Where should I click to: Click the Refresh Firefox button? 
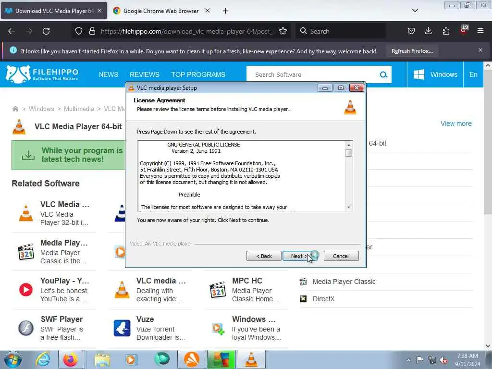click(412, 51)
